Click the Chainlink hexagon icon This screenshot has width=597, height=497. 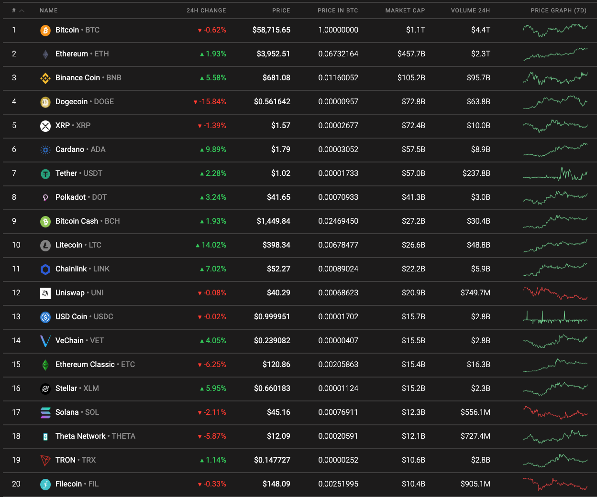coord(45,270)
